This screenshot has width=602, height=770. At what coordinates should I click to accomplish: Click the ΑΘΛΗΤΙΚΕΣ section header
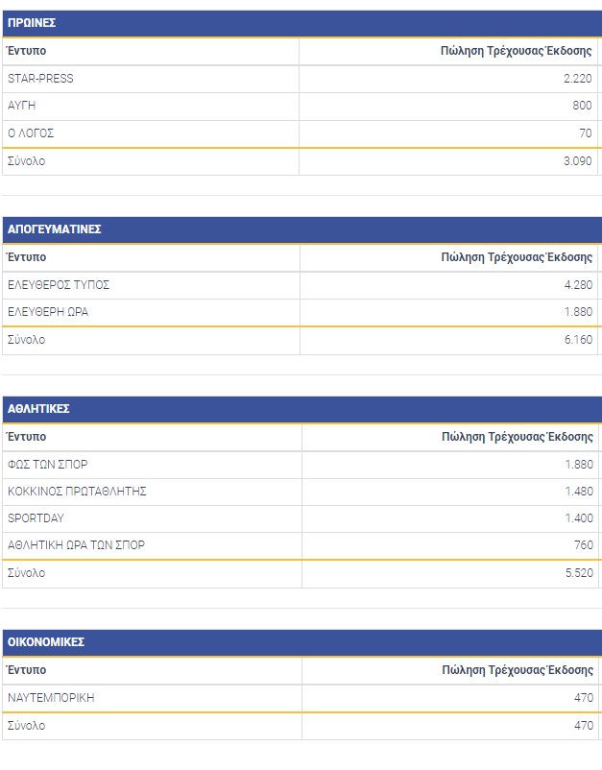pyautogui.click(x=38, y=409)
